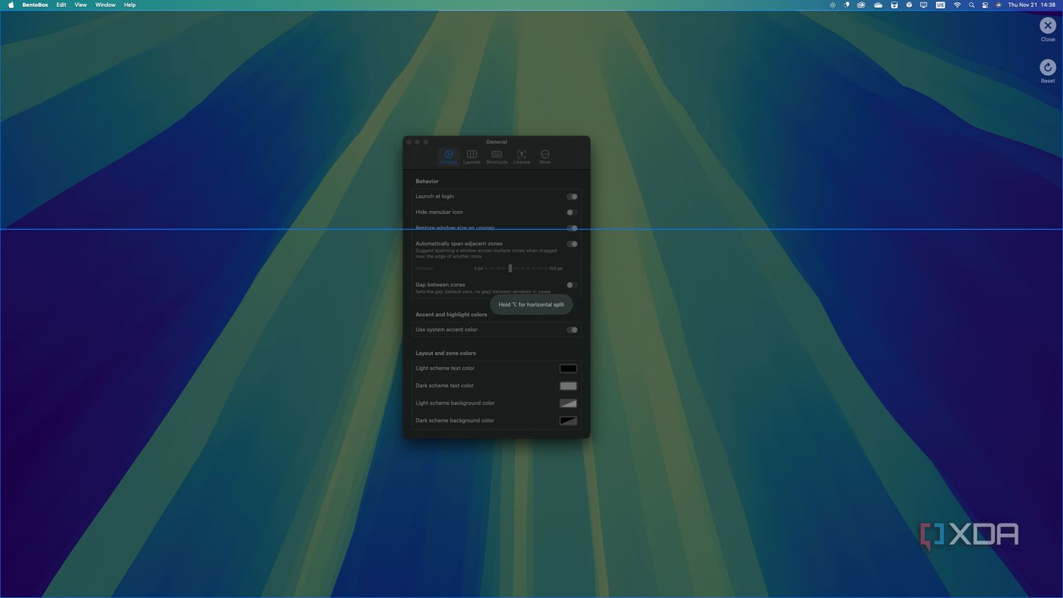The width and height of the screenshot is (1063, 598).
Task: Launch Siri from the menu bar
Action: pos(999,5)
